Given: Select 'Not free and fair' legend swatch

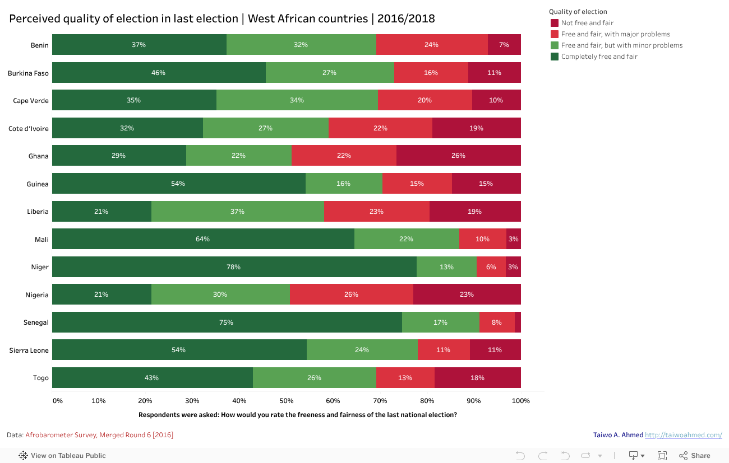Looking at the screenshot, I should pyautogui.click(x=554, y=23).
